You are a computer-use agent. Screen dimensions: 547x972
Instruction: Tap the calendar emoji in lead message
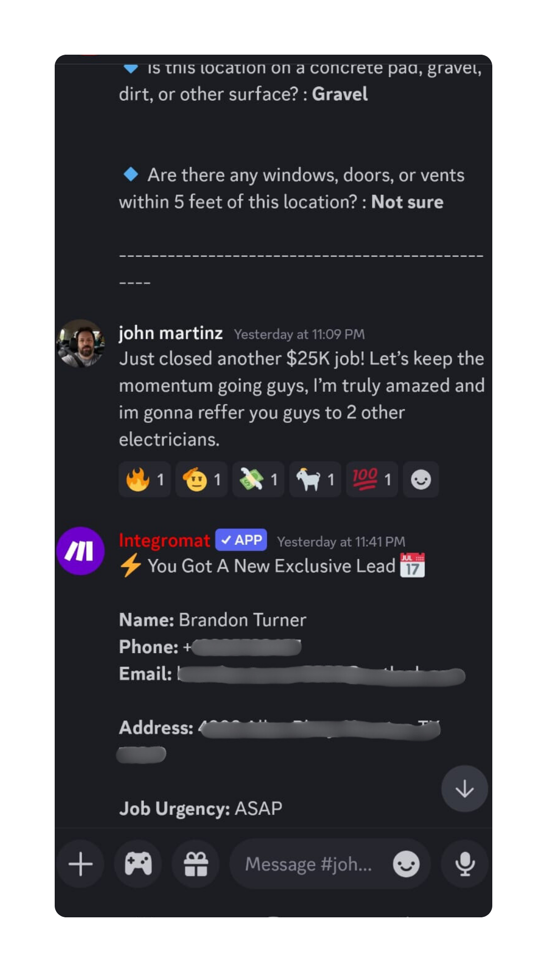pyautogui.click(x=412, y=565)
